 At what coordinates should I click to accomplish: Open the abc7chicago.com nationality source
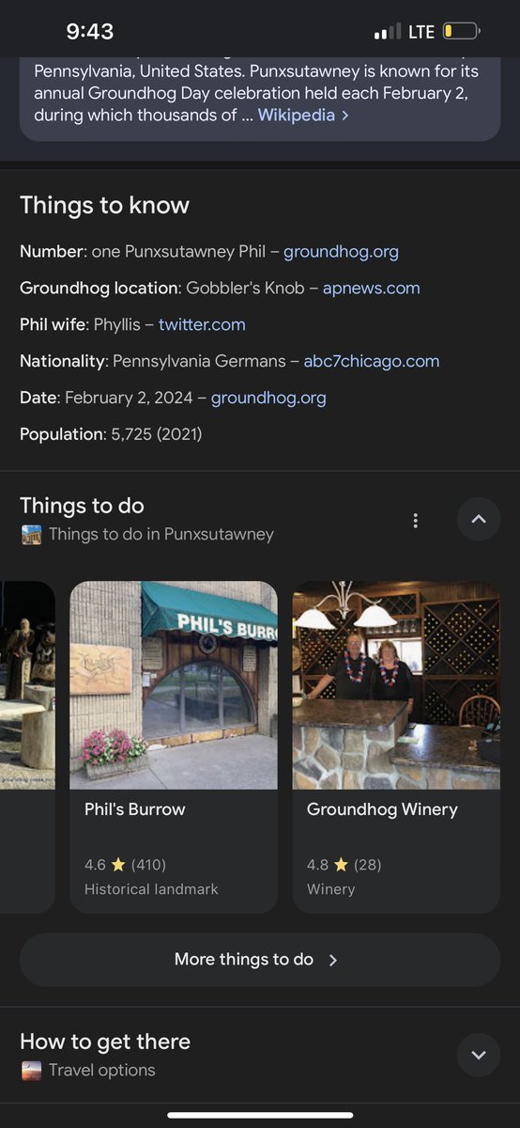pos(371,361)
